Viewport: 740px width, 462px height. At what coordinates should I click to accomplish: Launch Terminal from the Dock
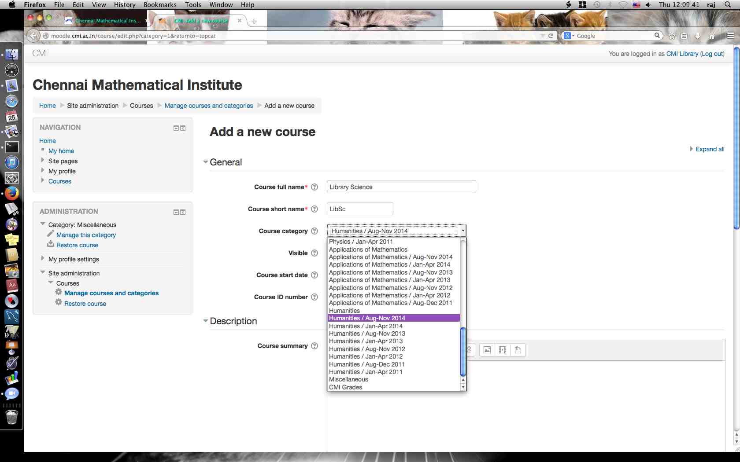[x=12, y=147]
